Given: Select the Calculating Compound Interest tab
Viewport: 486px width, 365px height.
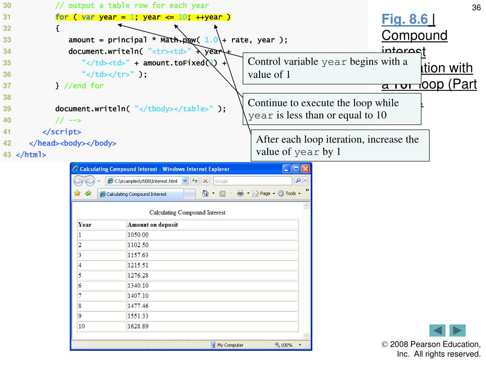Looking at the screenshot, I should (140, 194).
